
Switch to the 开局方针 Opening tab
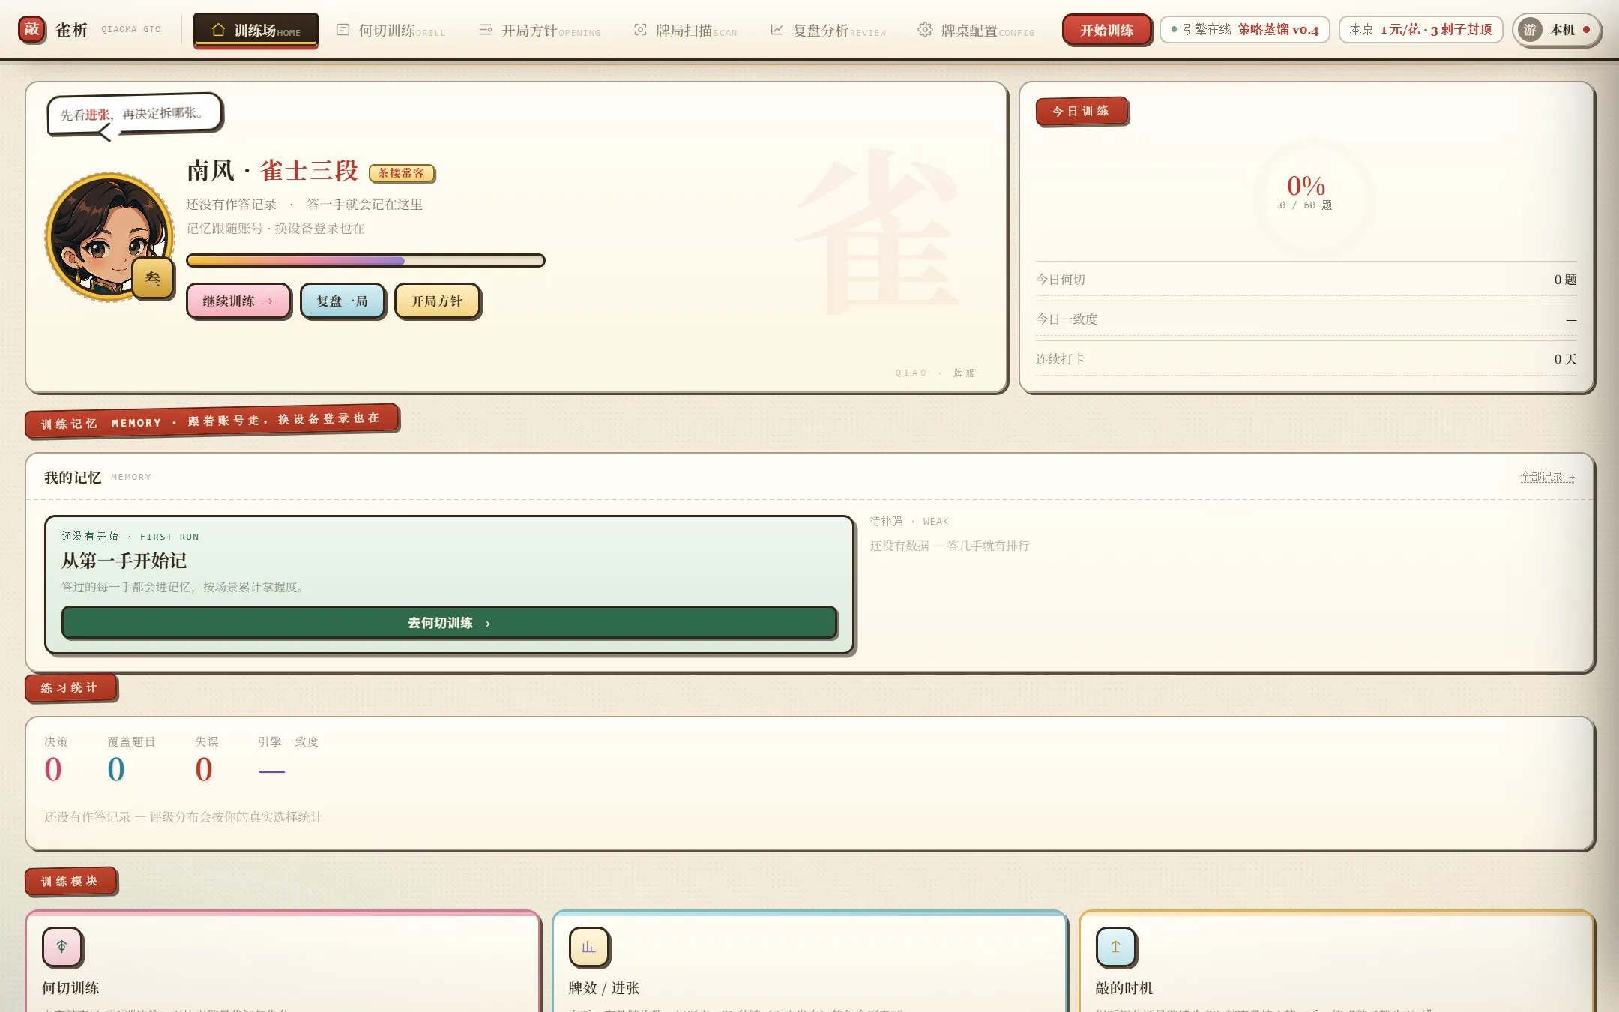coord(540,30)
